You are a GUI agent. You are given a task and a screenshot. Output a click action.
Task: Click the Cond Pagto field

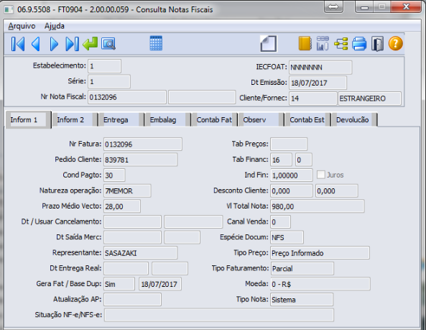coord(114,175)
